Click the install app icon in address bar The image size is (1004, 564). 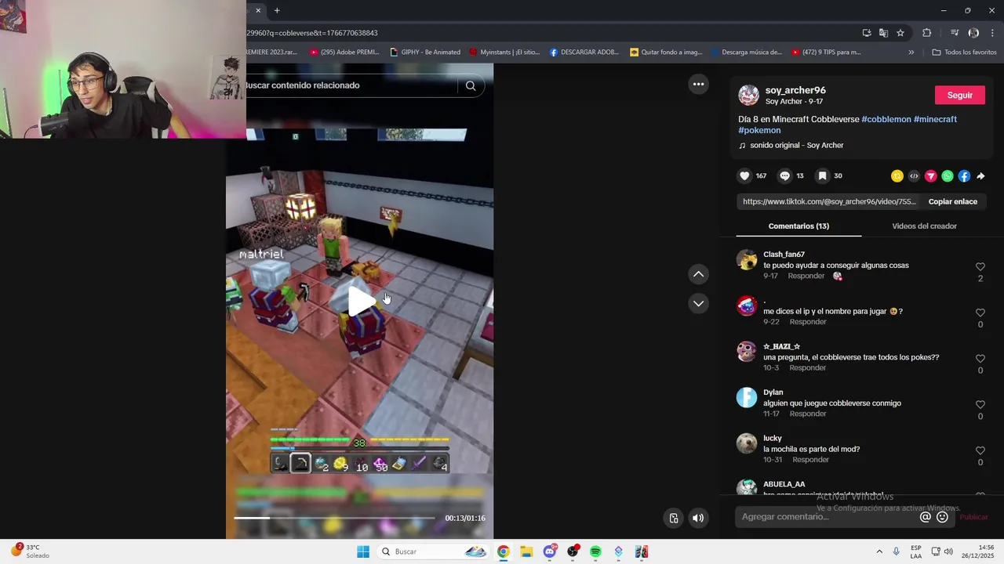[x=867, y=33]
